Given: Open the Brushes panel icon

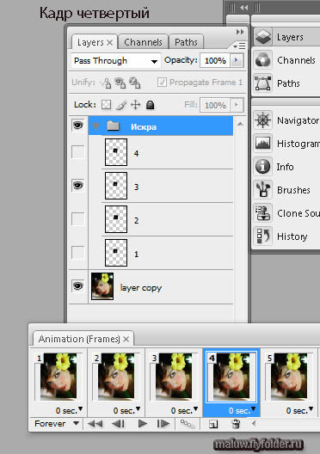Looking at the screenshot, I should 263,190.
